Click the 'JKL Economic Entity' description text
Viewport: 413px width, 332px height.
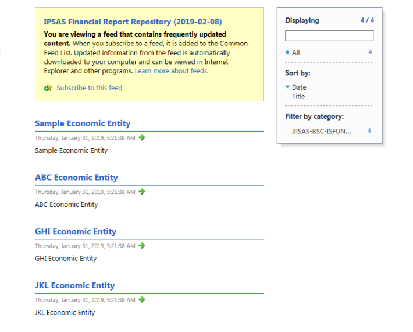coord(65,313)
